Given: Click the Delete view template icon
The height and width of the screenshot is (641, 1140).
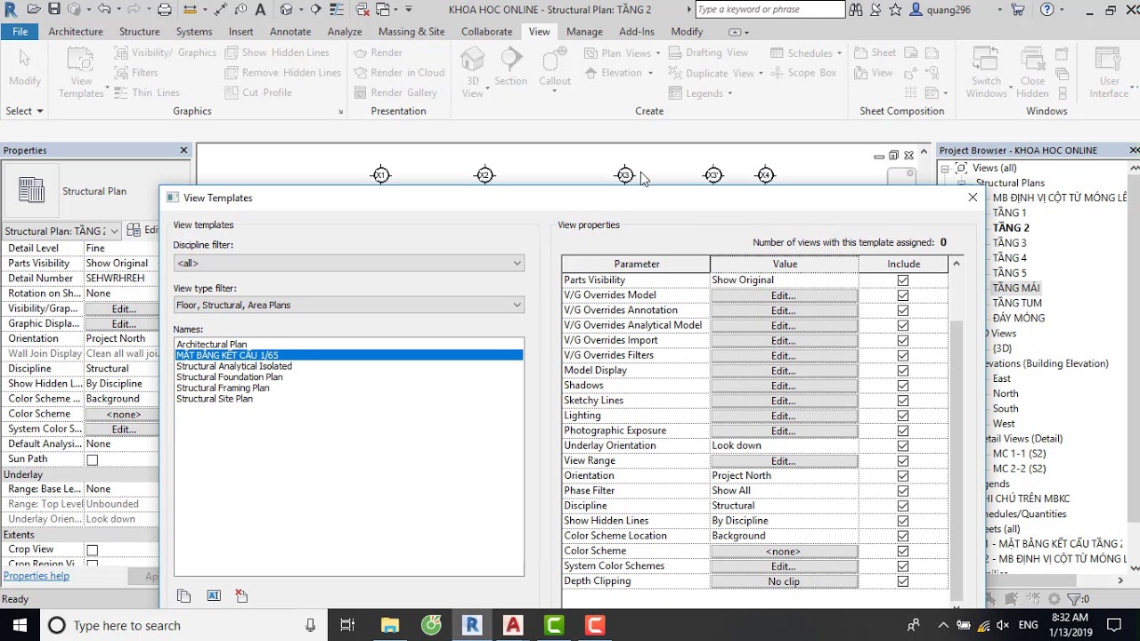Looking at the screenshot, I should (x=241, y=596).
